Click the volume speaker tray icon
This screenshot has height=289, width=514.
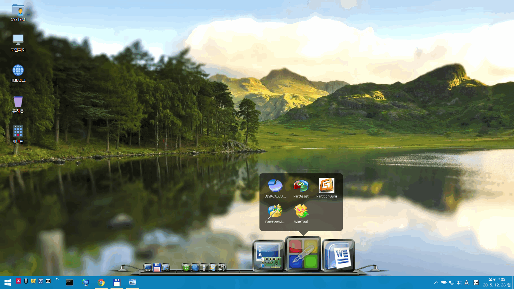[x=459, y=283]
